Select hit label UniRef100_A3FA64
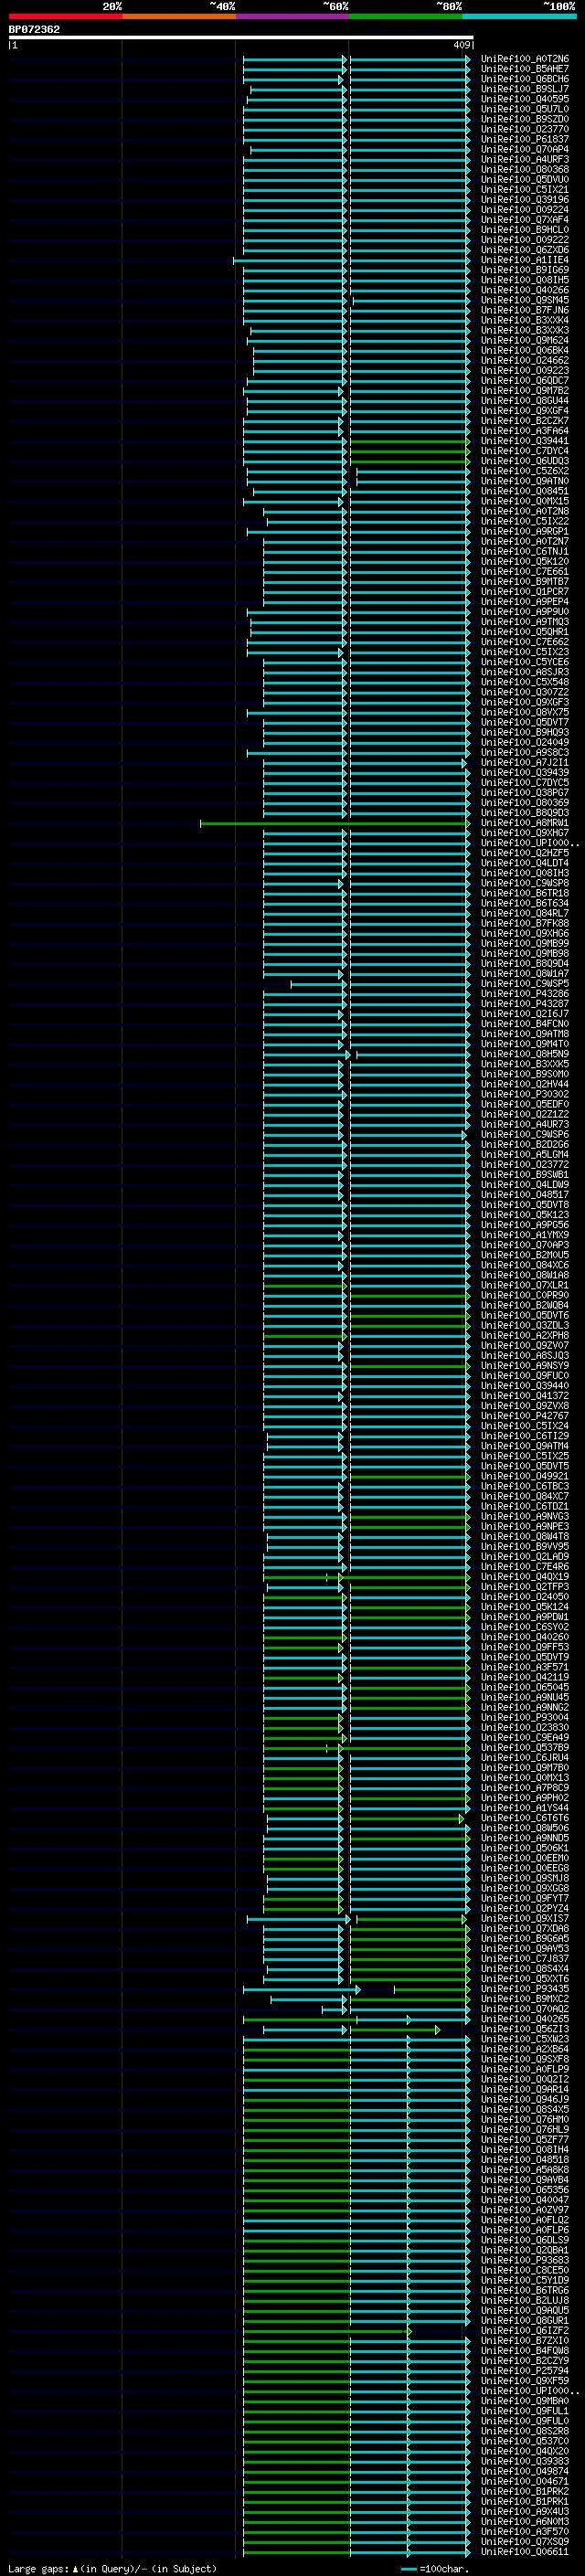The image size is (585, 2576). pos(525,431)
